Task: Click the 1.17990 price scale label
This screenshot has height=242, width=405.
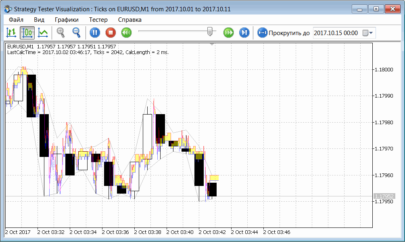Action: [384, 96]
